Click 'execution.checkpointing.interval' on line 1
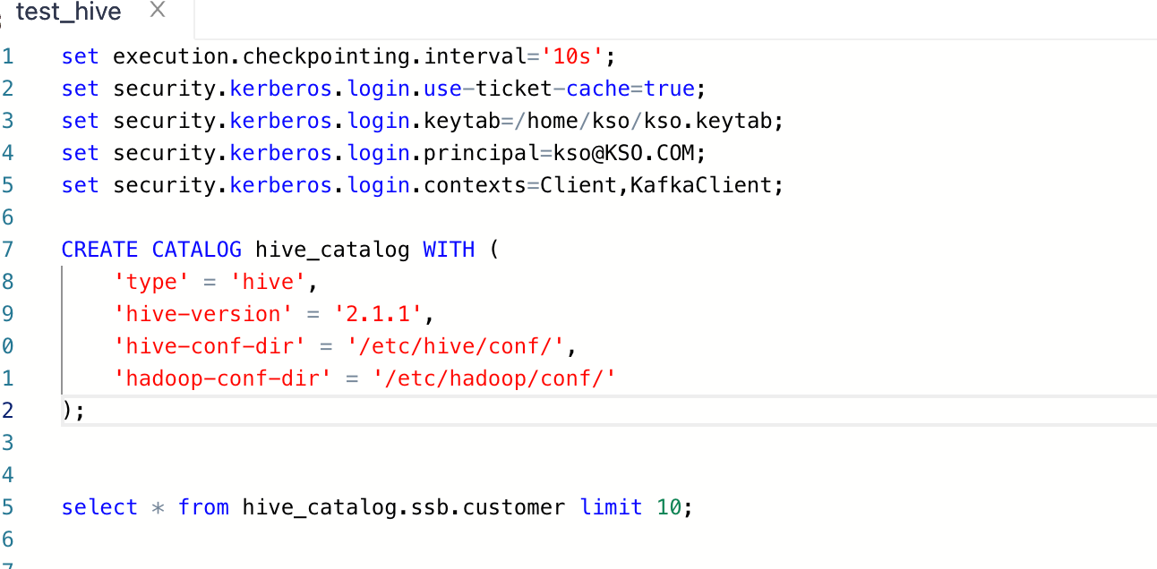The image size is (1157, 569). pos(320,56)
